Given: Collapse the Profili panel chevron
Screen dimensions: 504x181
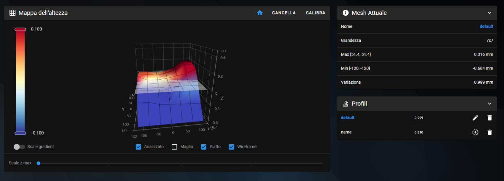Looking at the screenshot, I should (490, 104).
